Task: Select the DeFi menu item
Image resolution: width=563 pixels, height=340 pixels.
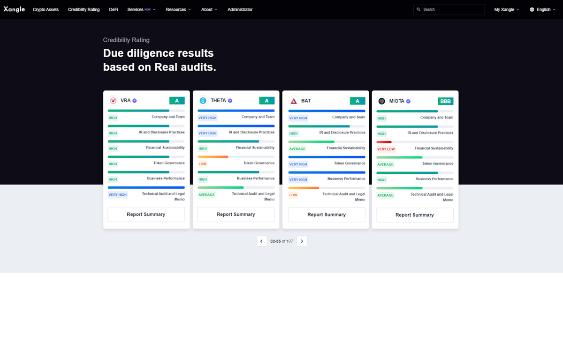Action: (114, 9)
